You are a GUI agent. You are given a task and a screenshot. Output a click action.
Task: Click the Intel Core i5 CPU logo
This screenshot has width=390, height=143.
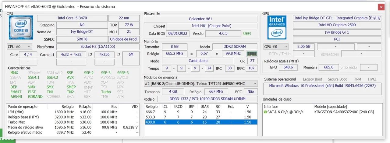pyautogui.click(x=21, y=28)
